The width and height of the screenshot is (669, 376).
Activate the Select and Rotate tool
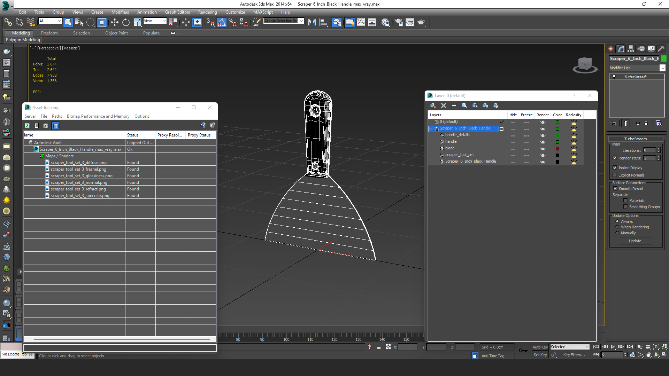coord(126,22)
